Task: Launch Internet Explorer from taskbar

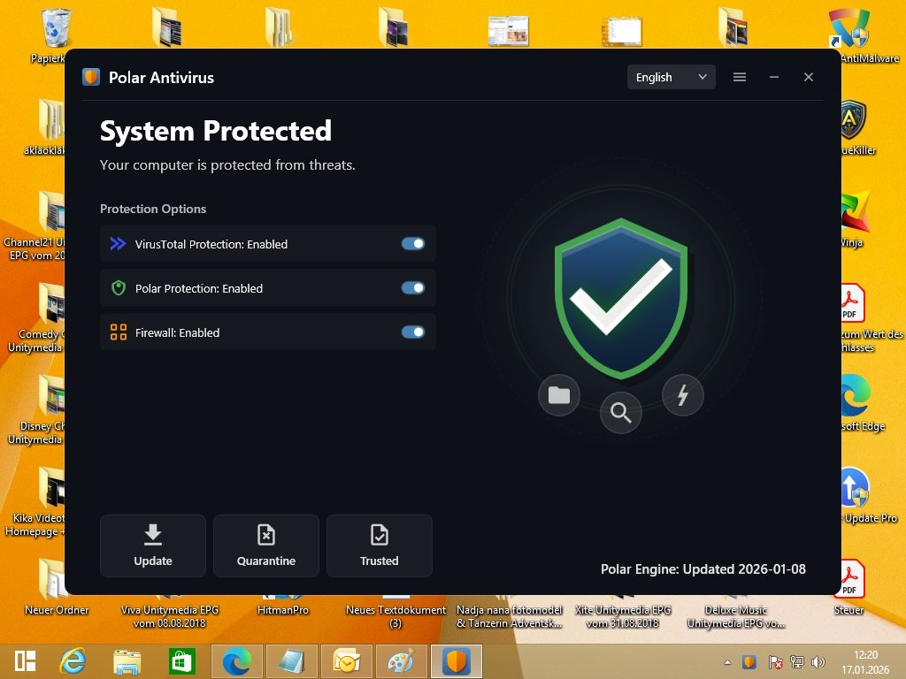Action: click(x=73, y=661)
